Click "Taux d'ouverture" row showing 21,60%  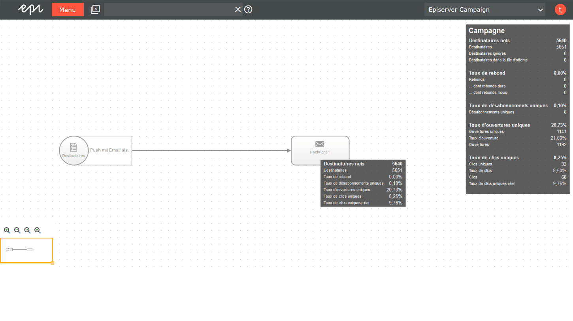(x=518, y=138)
